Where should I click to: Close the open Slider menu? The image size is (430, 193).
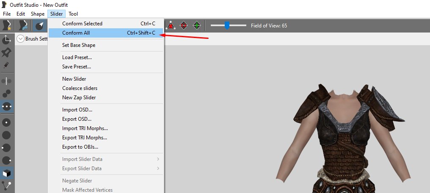[56, 14]
